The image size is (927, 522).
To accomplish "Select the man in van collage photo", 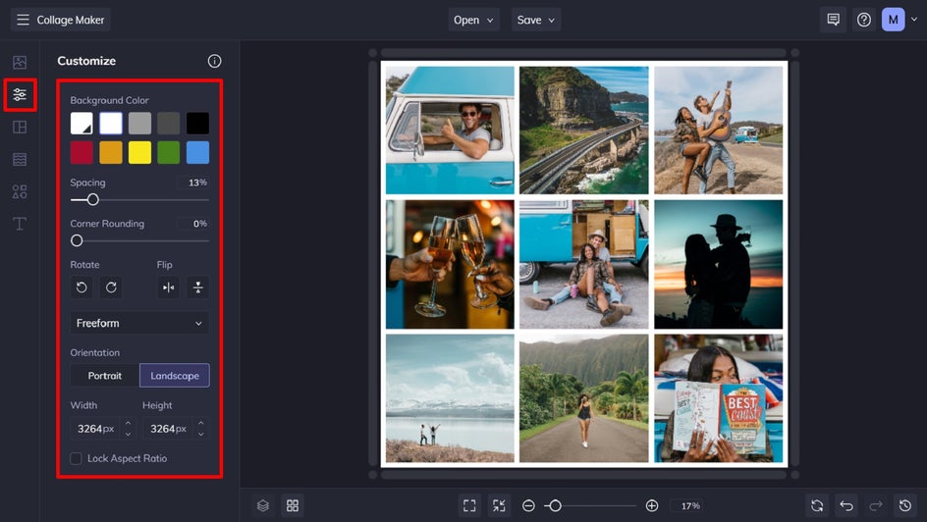I will pos(450,130).
